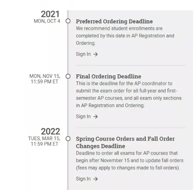Click the Preferred Ordering Deadline heading
This screenshot has height=190, width=194.
click(x=114, y=21)
